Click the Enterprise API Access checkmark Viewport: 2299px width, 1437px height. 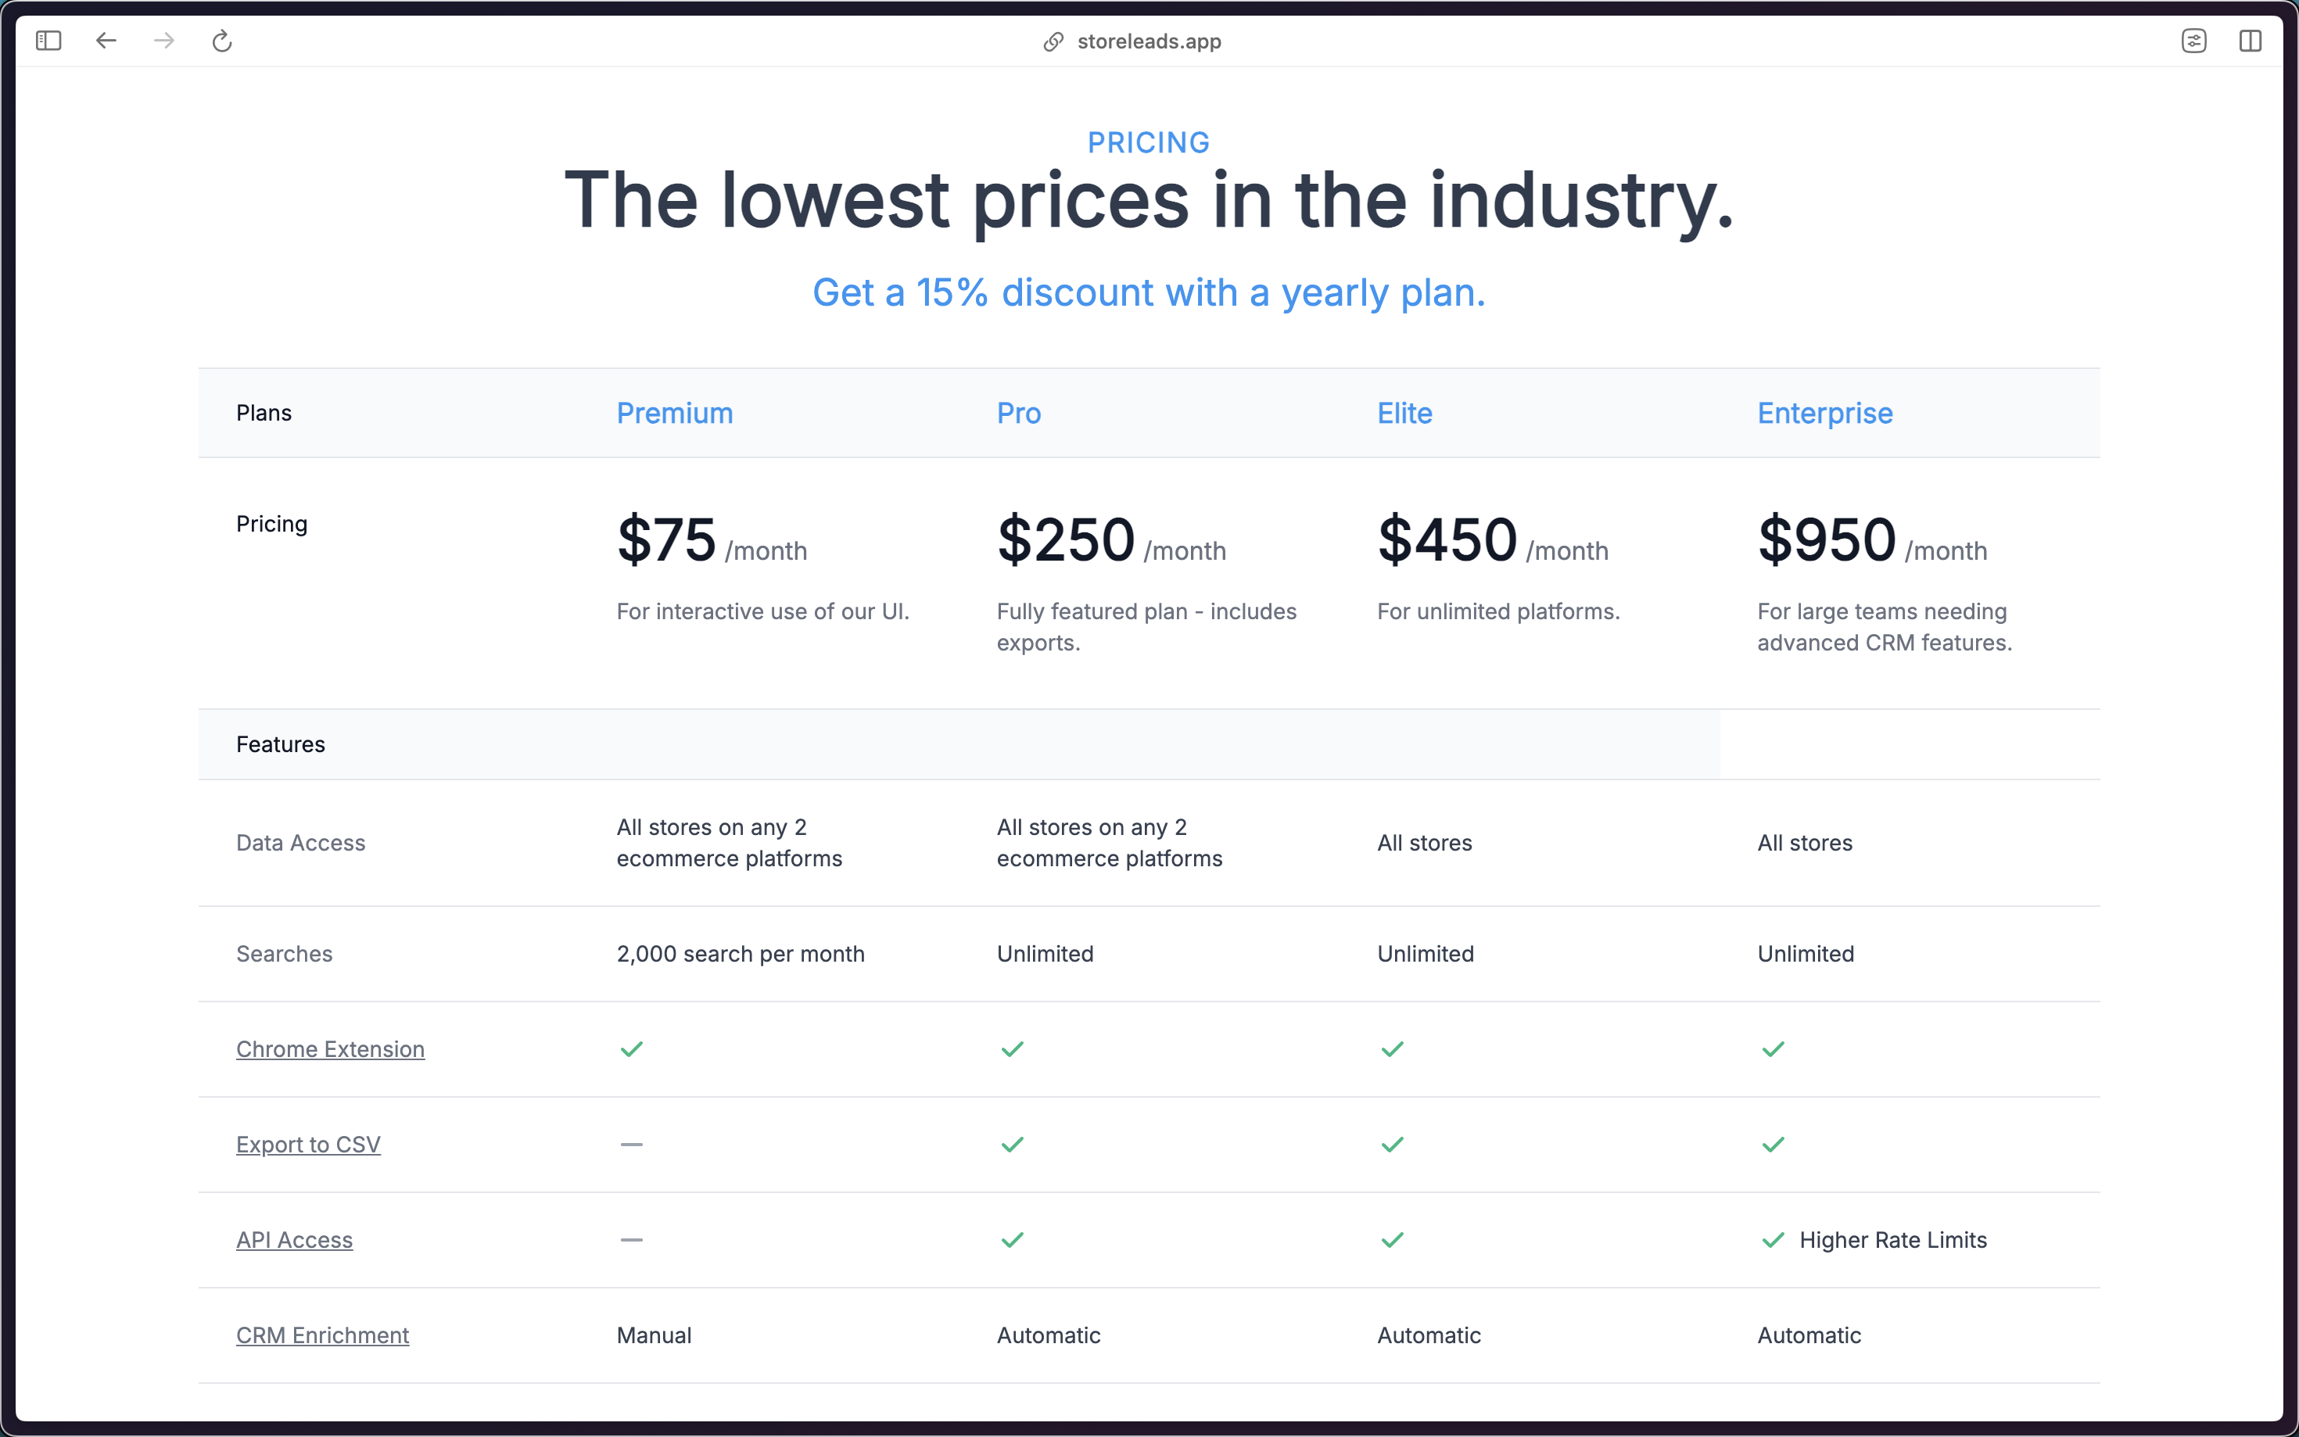point(1774,1240)
